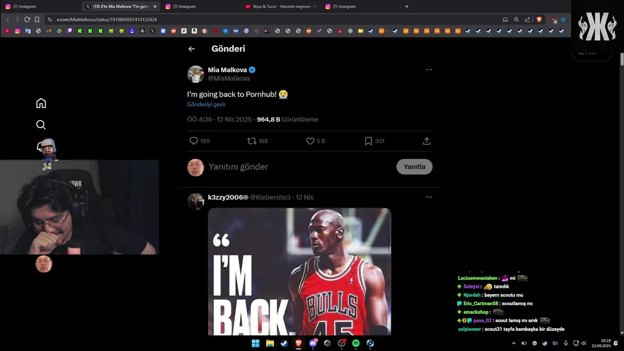The image size is (624, 351).
Task: Open microphone icon in system tray
Action: coord(565,343)
